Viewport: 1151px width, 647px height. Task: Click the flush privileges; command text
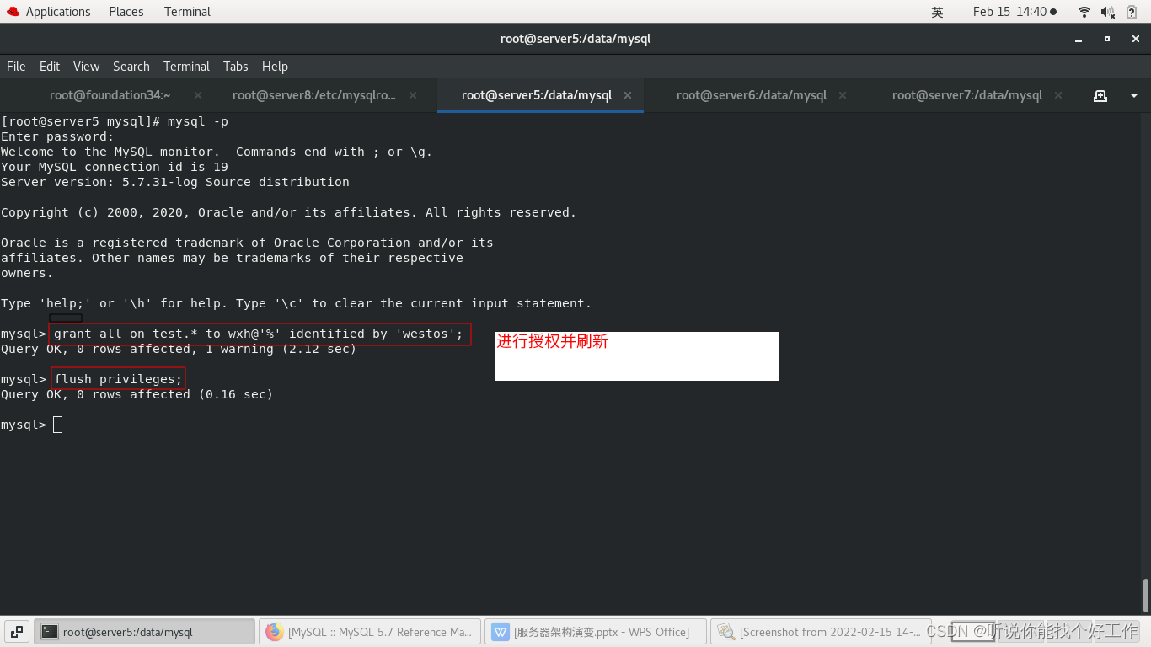click(118, 379)
